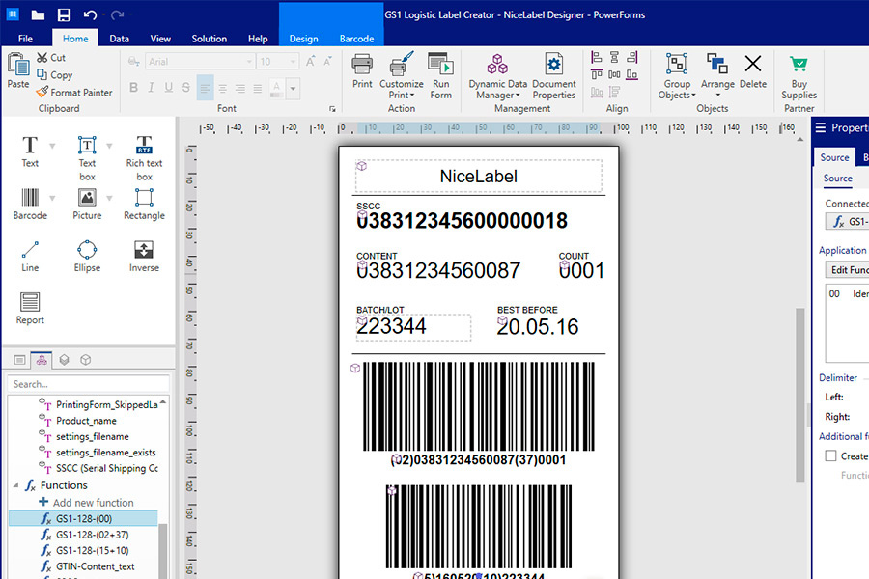Click the Edit Function button
Viewport: 869px width, 579px height.
click(849, 269)
